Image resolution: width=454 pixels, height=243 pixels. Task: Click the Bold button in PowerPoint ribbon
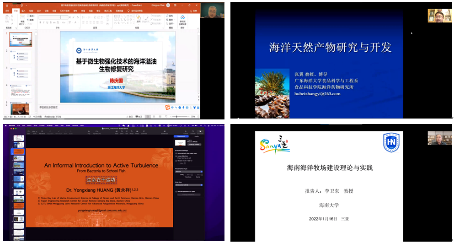point(40,22)
